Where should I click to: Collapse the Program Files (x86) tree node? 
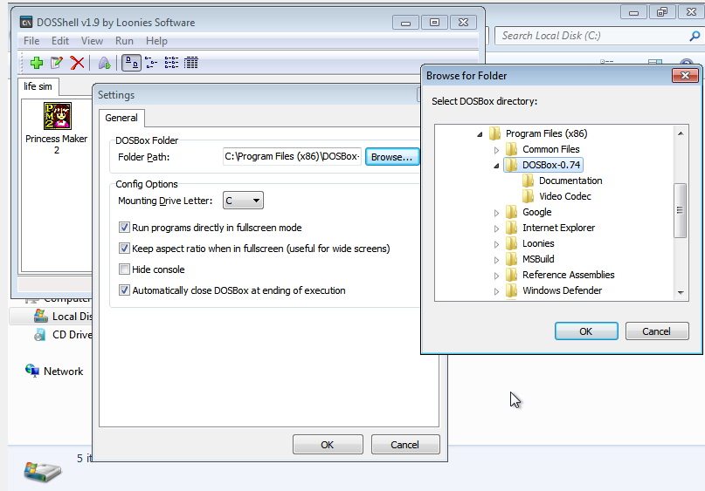click(480, 134)
